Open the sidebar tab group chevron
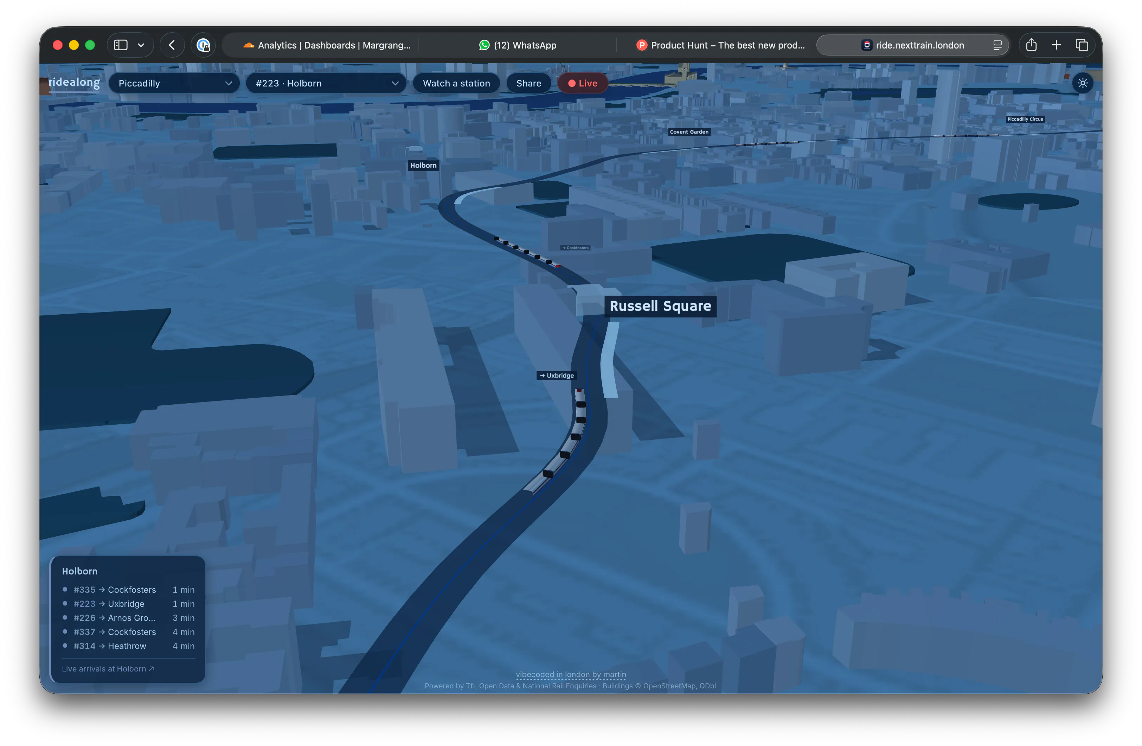The height and width of the screenshot is (746, 1142). point(141,45)
